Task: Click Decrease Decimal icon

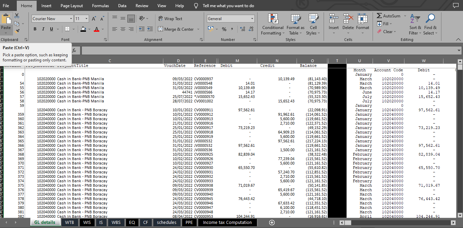Action: 251,29
